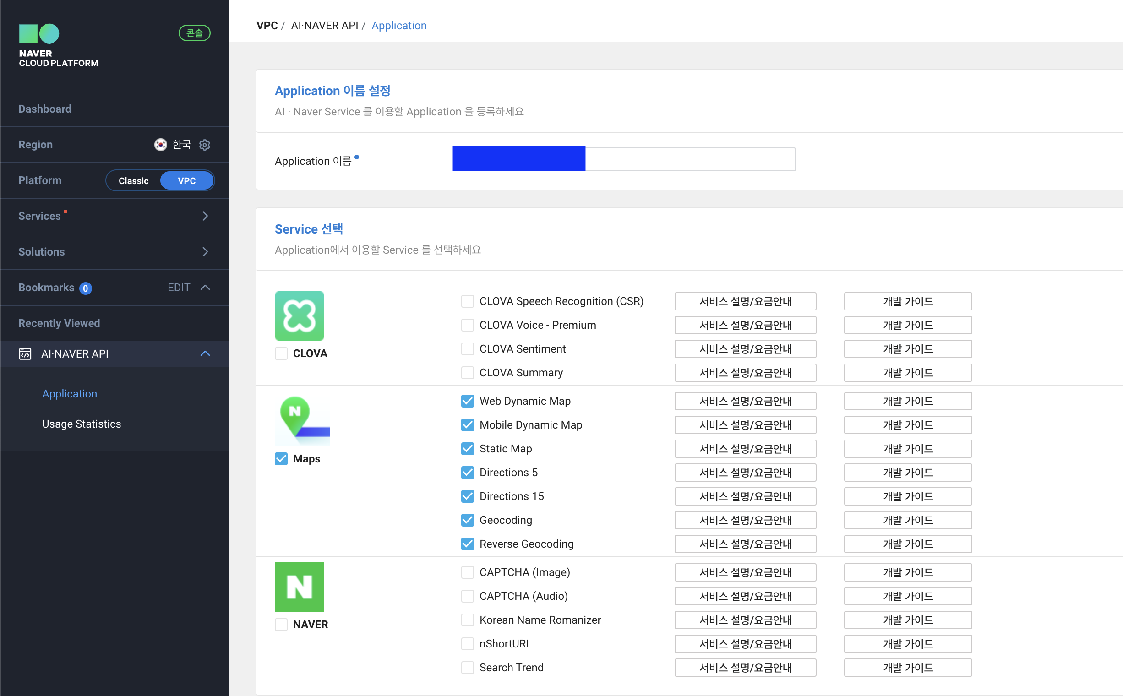
Task: Open region settings gear icon
Action: (x=204, y=145)
